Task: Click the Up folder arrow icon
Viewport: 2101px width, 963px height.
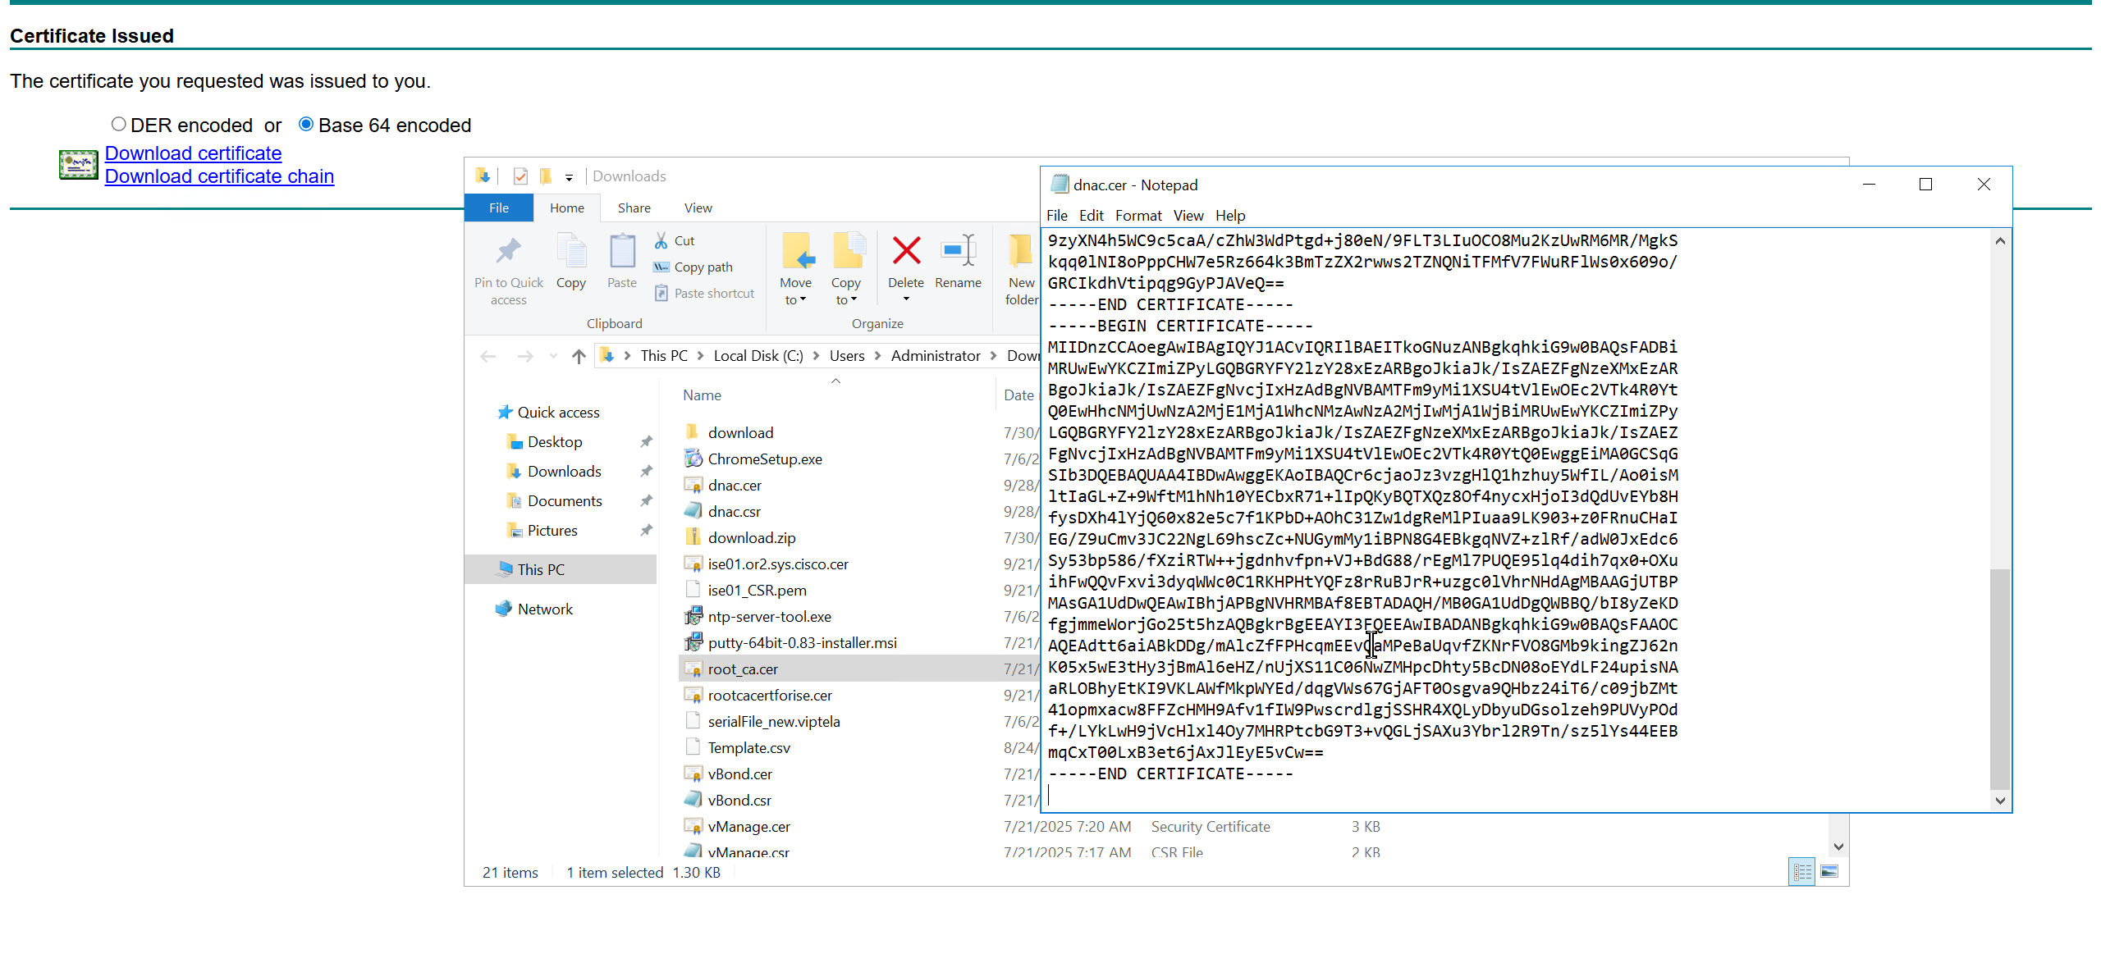Action: 579,356
